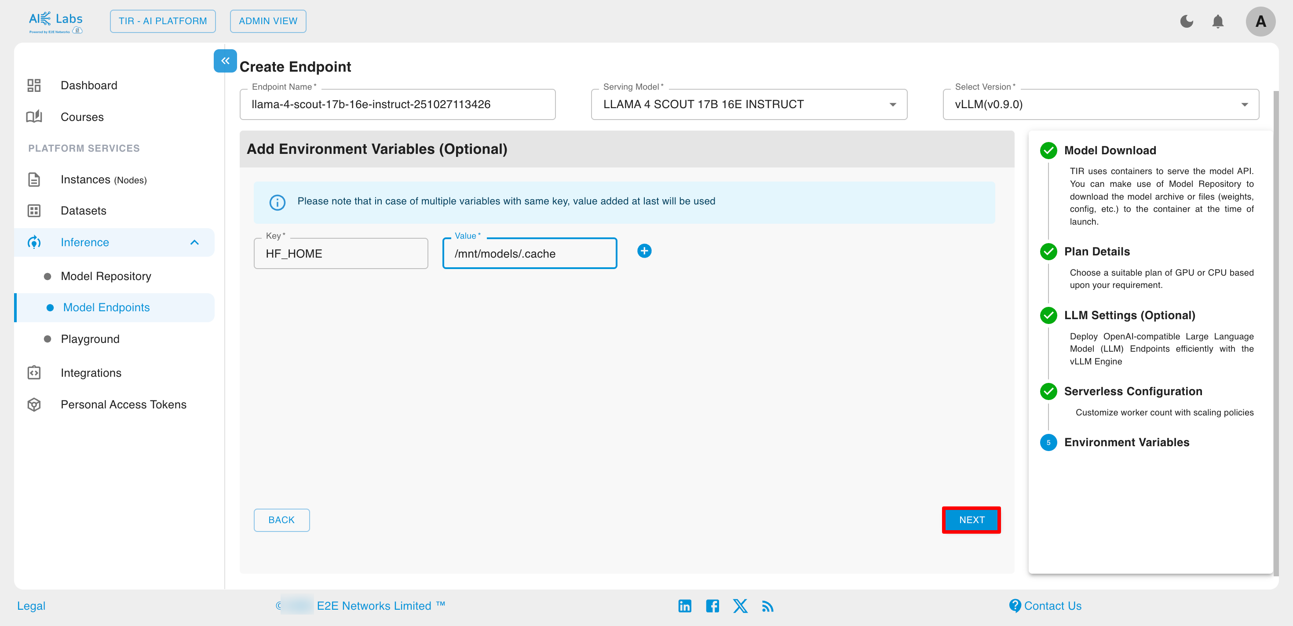Open notifications bell icon
Viewport: 1293px width, 626px height.
coord(1218,22)
